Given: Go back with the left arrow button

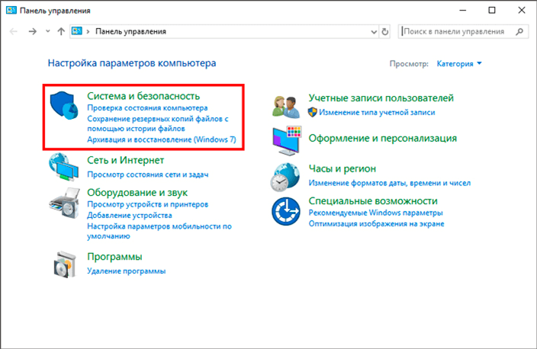Looking at the screenshot, I should (14, 31).
